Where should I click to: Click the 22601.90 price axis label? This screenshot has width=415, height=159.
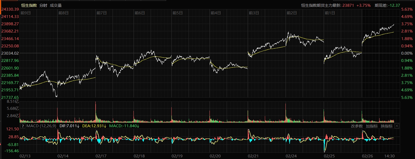click(10, 68)
